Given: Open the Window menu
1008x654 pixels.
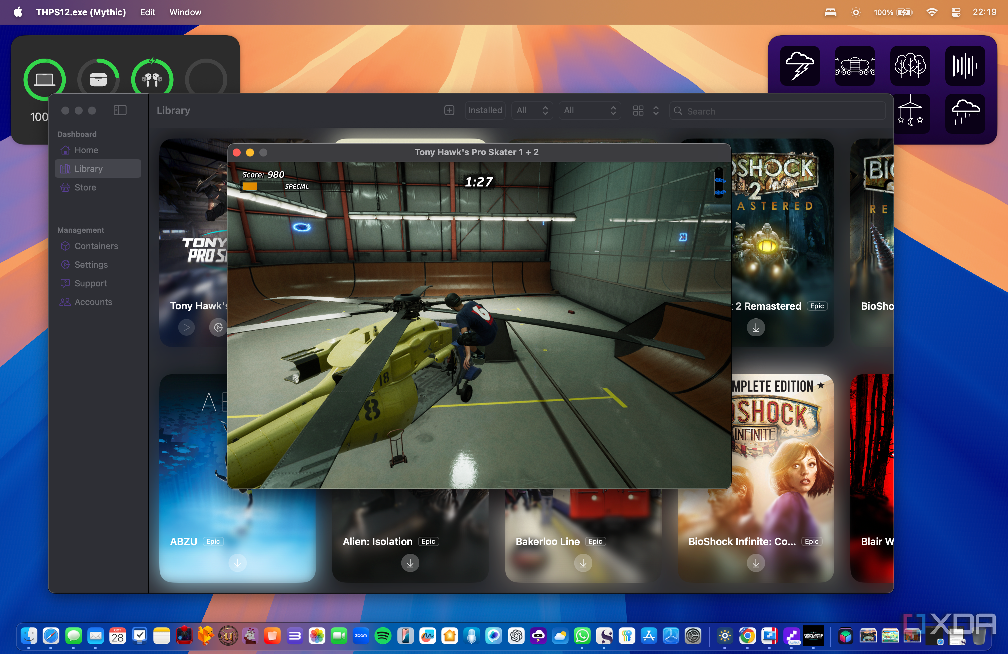Looking at the screenshot, I should [185, 12].
